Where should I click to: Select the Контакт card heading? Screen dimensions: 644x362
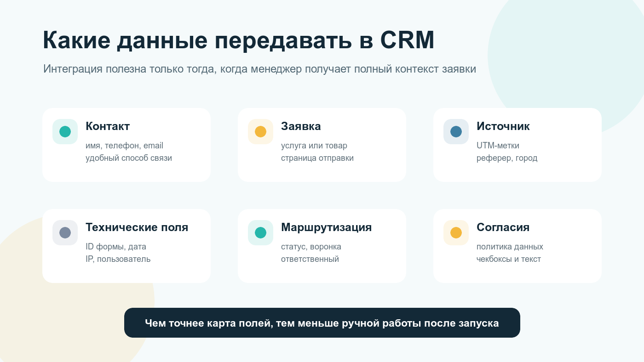tap(108, 126)
